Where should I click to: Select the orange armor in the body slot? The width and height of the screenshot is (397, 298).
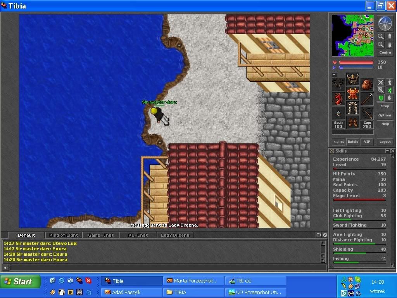click(x=353, y=94)
